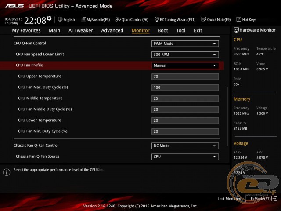Switch to the Tool tab
This screenshot has height=211, width=281.
click(x=180, y=30)
